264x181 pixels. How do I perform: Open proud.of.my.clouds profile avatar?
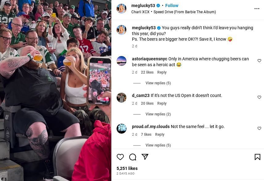[122, 129]
